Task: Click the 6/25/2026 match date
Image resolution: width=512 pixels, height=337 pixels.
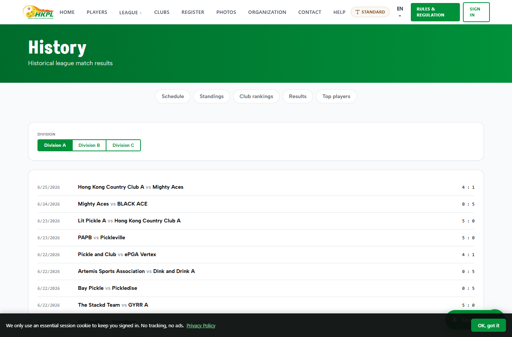Action: coord(49,187)
